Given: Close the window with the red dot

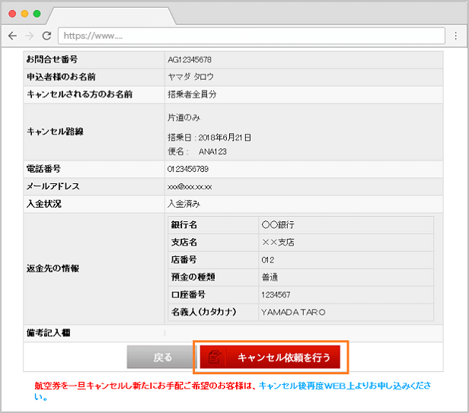Looking at the screenshot, I should click(x=11, y=14).
